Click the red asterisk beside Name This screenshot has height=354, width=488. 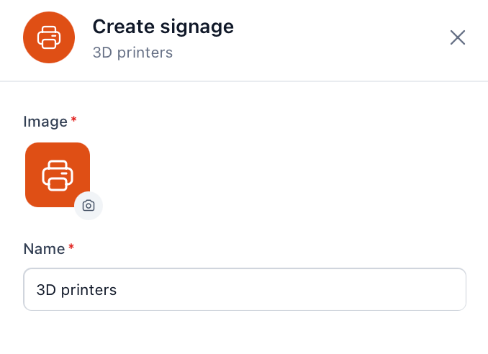71,247
